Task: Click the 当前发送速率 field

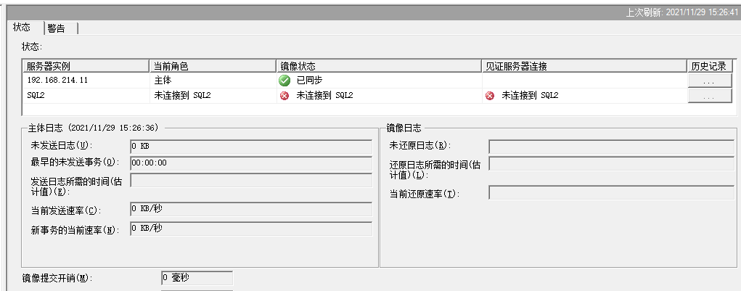Action: point(250,209)
